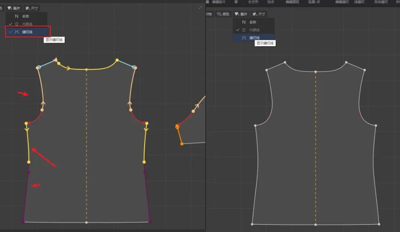400x232 pixels.
Task: Select purple lower-left side seam on left pattern
Action: click(x=26, y=192)
